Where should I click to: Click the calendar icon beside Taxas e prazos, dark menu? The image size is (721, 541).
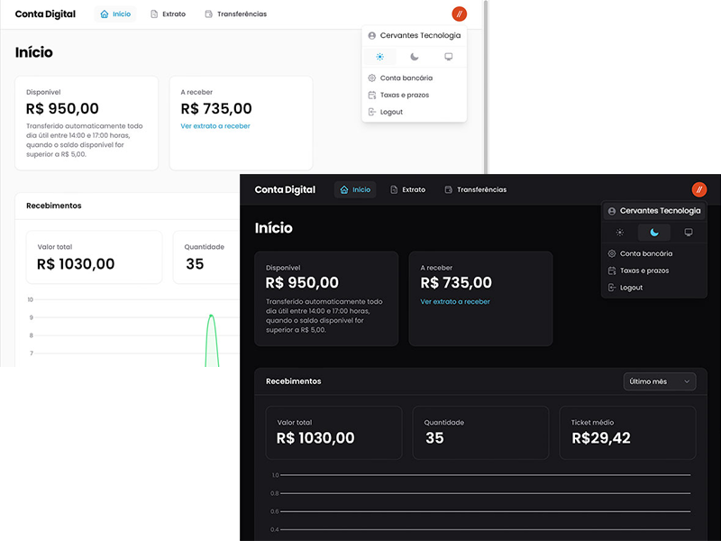(x=612, y=270)
